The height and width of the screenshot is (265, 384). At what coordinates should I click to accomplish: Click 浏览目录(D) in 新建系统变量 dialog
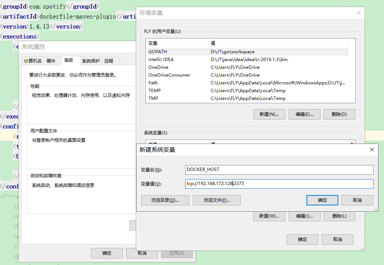(x=165, y=200)
